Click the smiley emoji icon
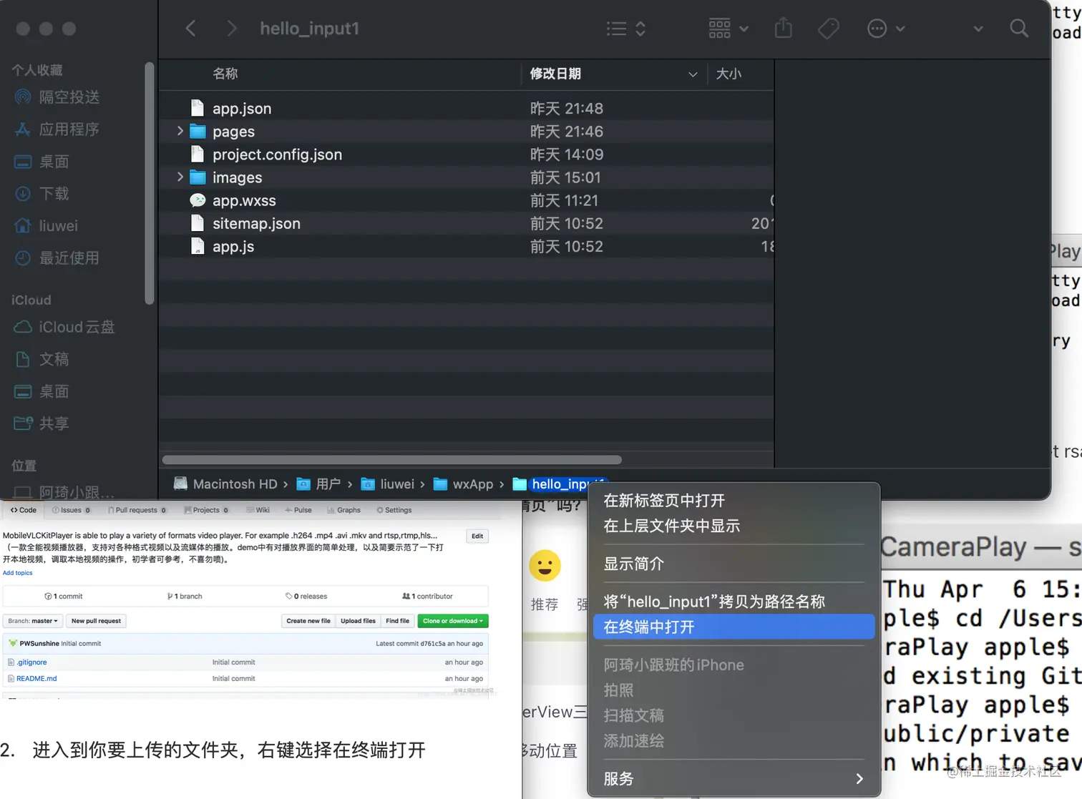The width and height of the screenshot is (1082, 799). 545,566
